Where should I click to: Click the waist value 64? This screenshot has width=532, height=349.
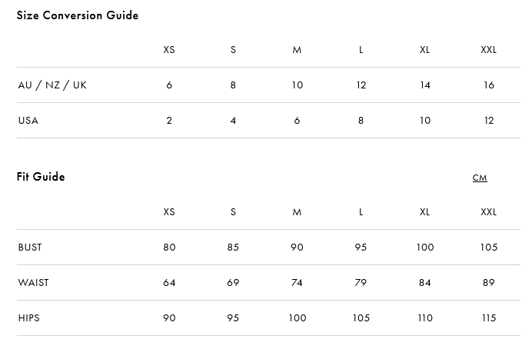coord(169,283)
